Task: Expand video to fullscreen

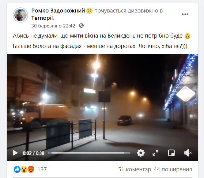Action: 156,153
